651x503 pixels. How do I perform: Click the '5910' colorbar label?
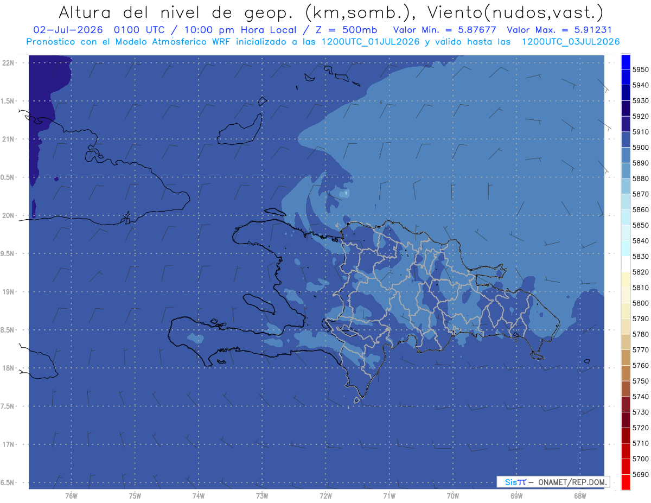tap(641, 132)
